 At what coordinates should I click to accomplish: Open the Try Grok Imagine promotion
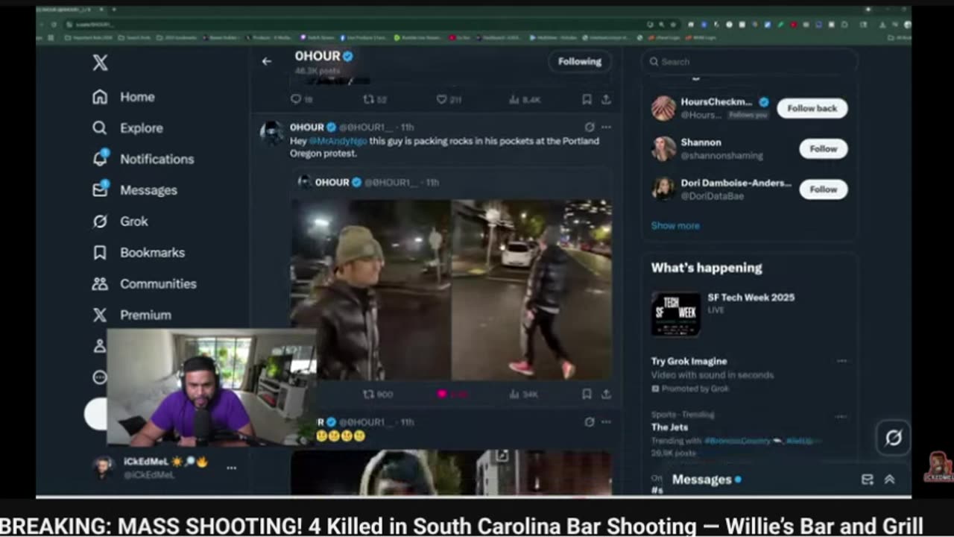click(689, 361)
